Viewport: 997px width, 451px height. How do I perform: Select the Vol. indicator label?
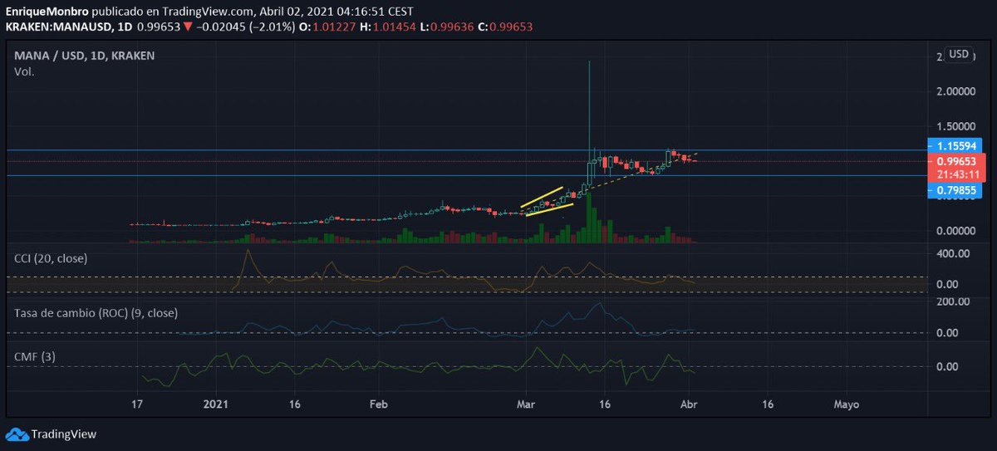(24, 71)
